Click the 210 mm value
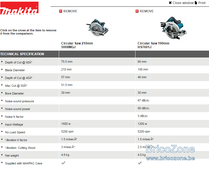This screenshot has height=170, width=209. tap(66, 69)
